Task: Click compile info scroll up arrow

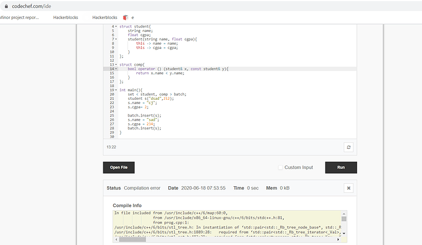Action: 344,213
